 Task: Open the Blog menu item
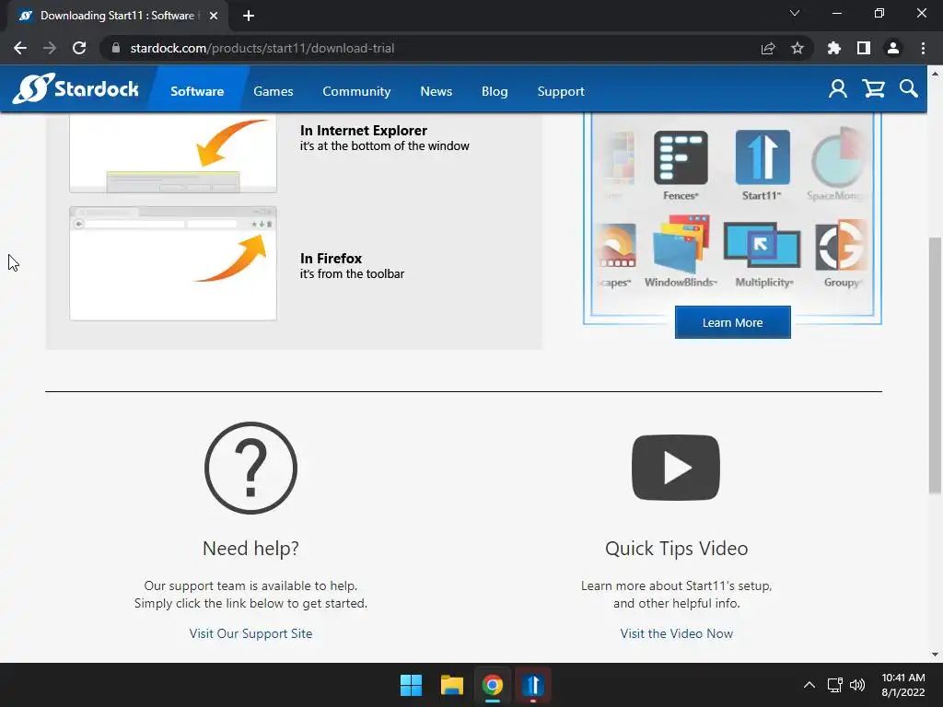coord(495,91)
